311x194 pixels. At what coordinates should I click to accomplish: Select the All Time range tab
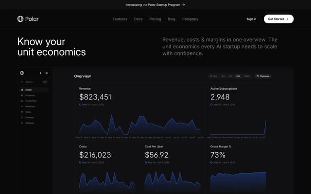click(x=213, y=76)
